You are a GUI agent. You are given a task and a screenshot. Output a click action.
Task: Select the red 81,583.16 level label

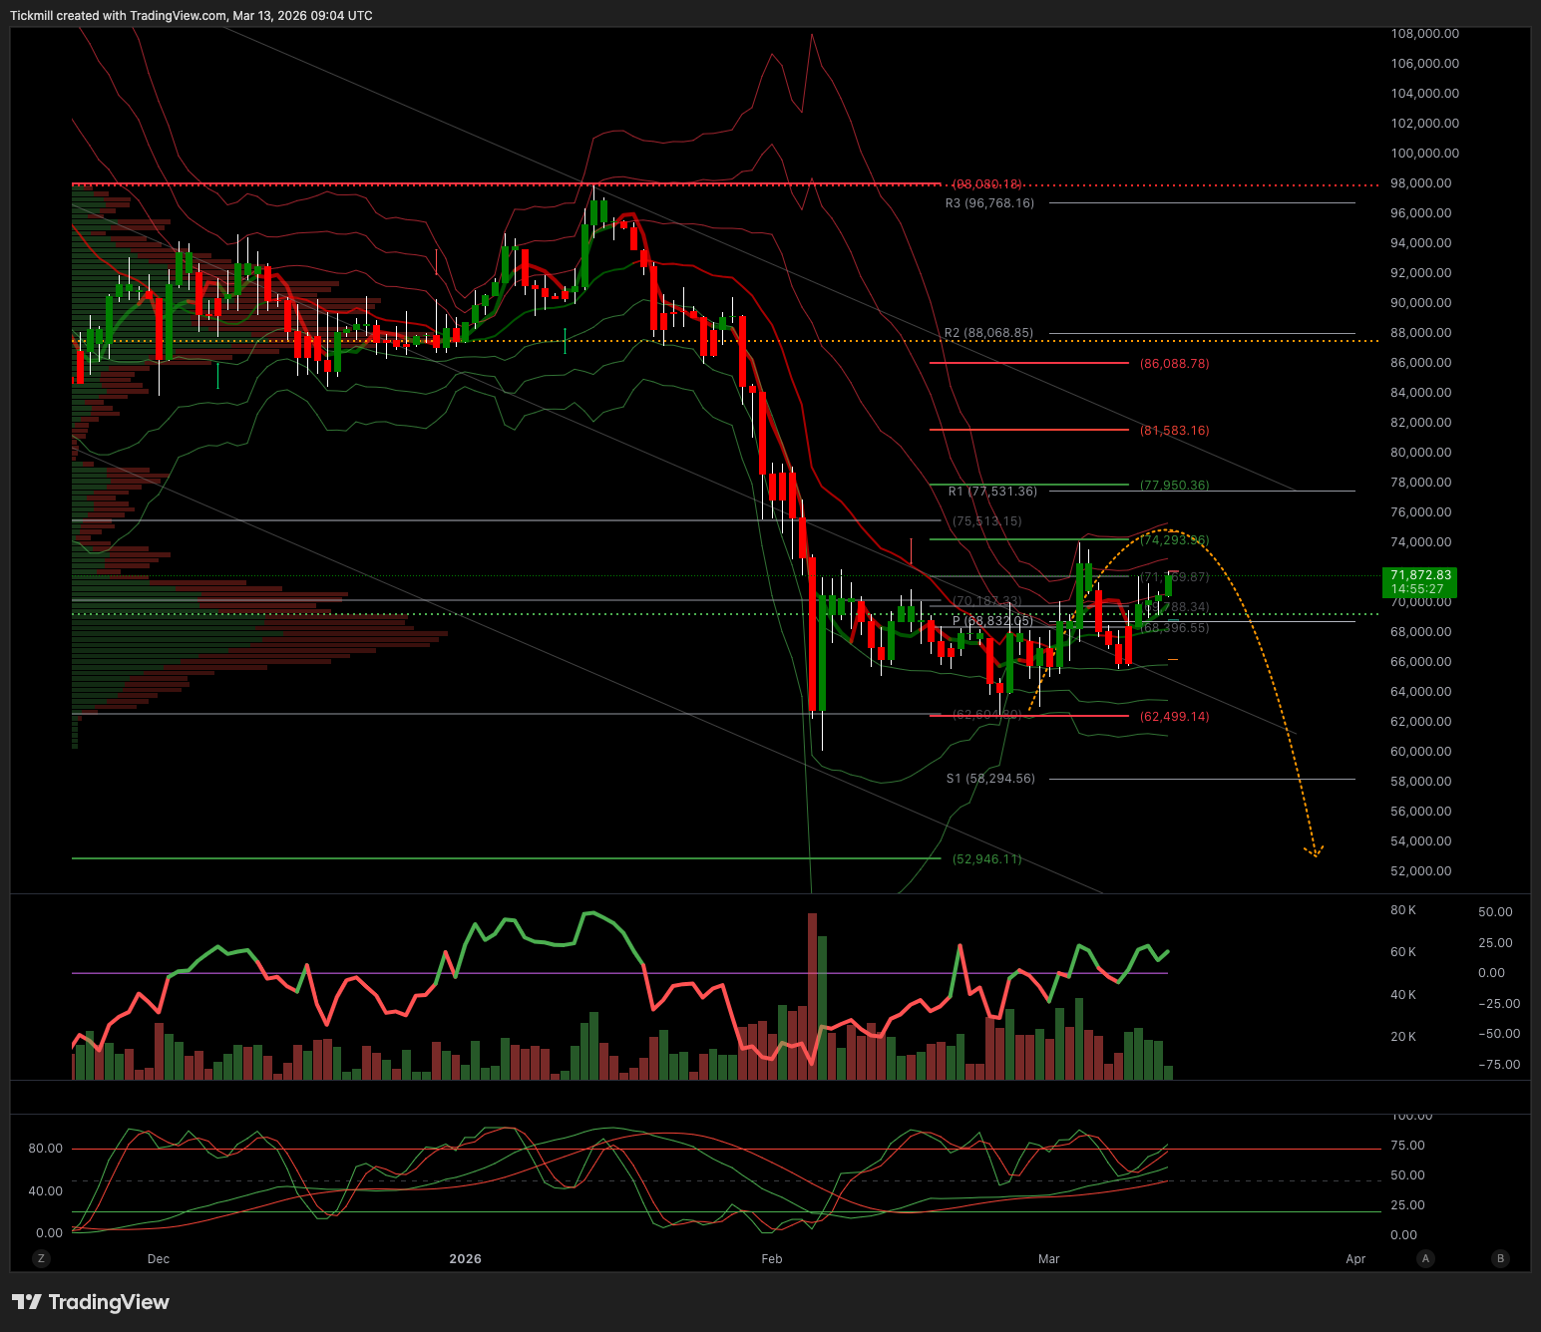click(x=1174, y=431)
